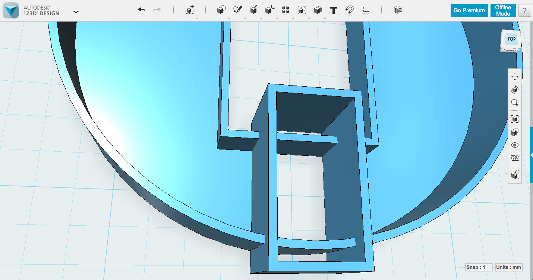
Task: Select the Modify tool
Action: click(269, 10)
